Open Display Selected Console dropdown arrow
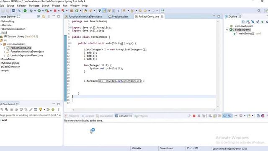The height and width of the screenshot is (151, 268). click(x=245, y=116)
